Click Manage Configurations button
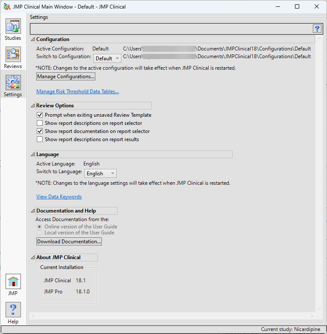The image size is (327, 334). coord(66,77)
